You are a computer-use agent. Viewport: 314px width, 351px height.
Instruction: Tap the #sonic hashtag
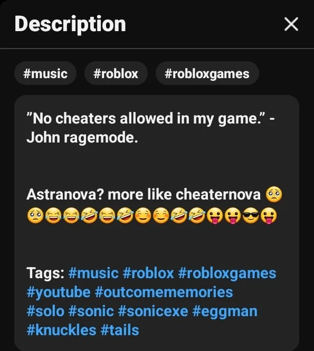(x=91, y=311)
